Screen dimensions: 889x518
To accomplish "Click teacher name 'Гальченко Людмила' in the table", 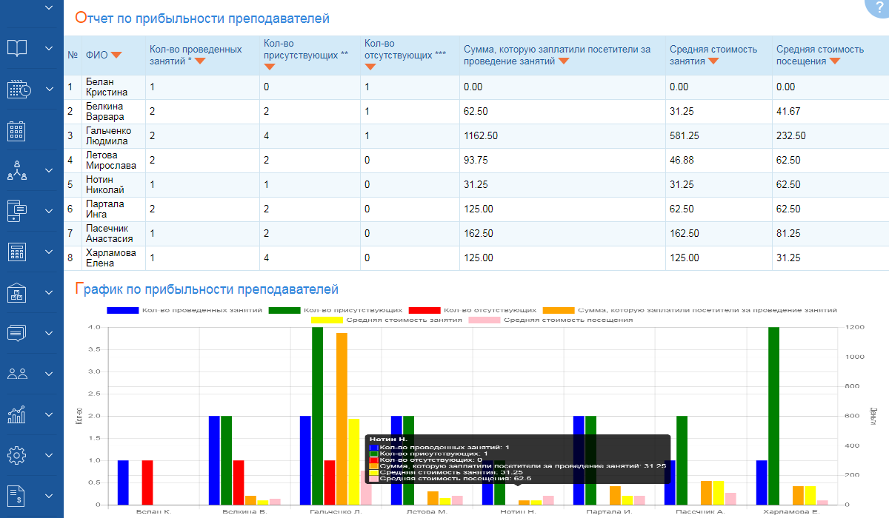I will click(107, 135).
